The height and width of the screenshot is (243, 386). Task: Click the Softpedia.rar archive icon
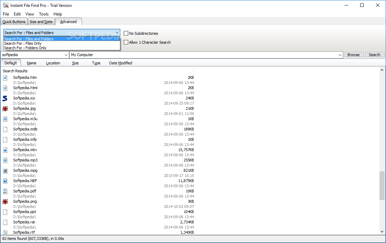[x=5, y=222]
